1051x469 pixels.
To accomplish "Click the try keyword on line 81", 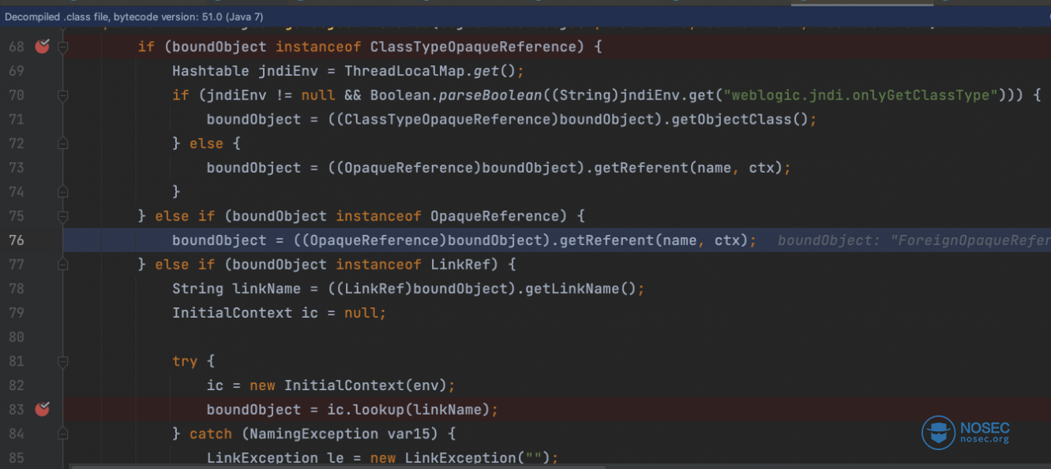I will 185,361.
